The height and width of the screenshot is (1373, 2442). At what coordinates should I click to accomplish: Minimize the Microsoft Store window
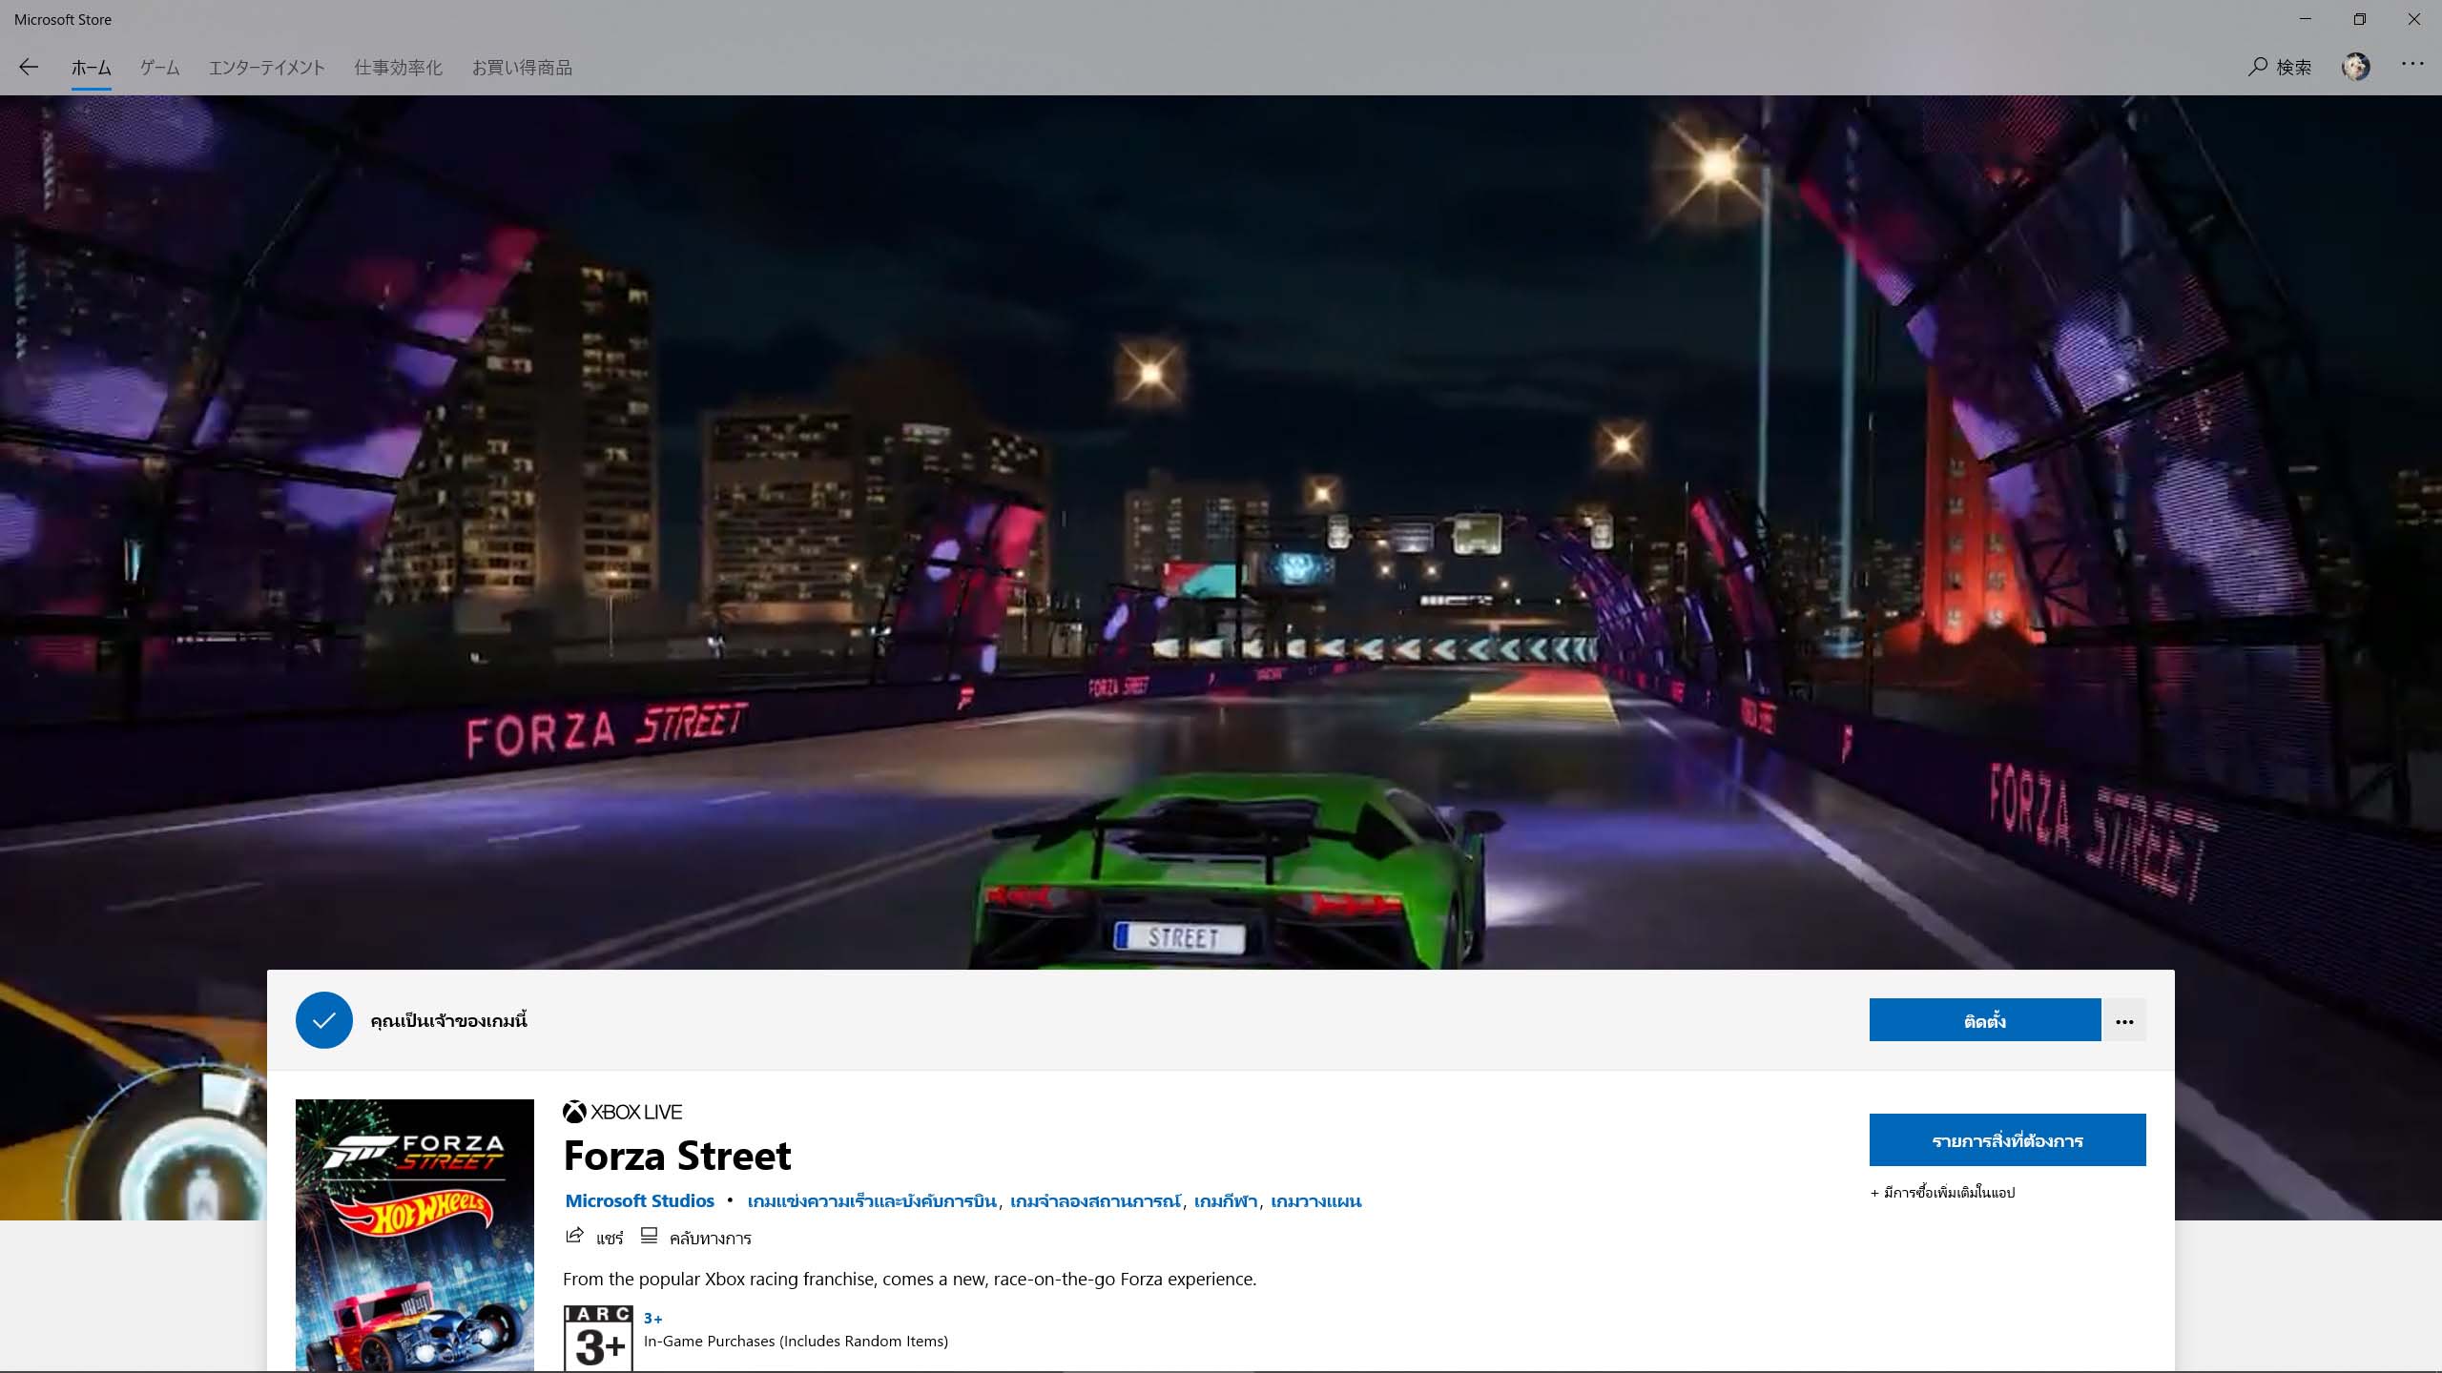2306,19
